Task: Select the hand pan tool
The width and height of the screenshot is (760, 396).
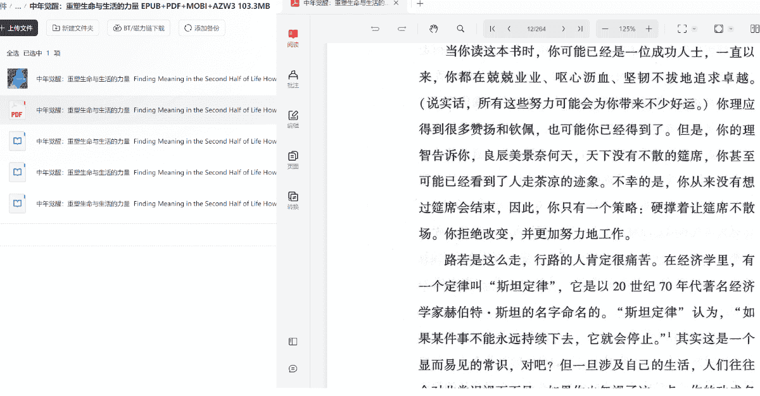Action: (434, 29)
